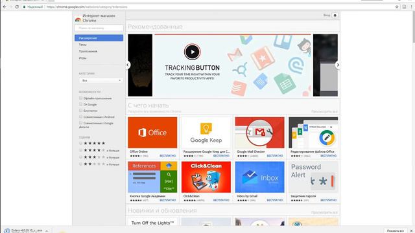This screenshot has width=415, height=233.
Task: Open the Google Mail Checker tile
Action: click(x=259, y=133)
